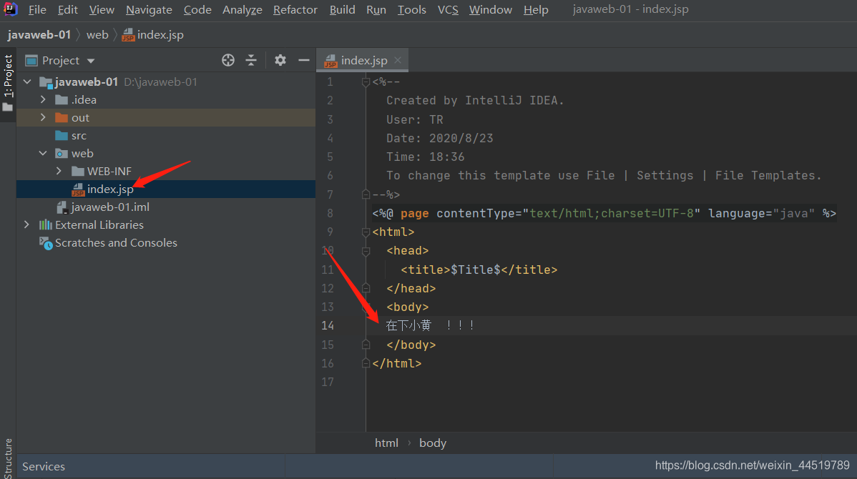The width and height of the screenshot is (857, 479).
Task: Open Project panel settings gear
Action: (280, 60)
